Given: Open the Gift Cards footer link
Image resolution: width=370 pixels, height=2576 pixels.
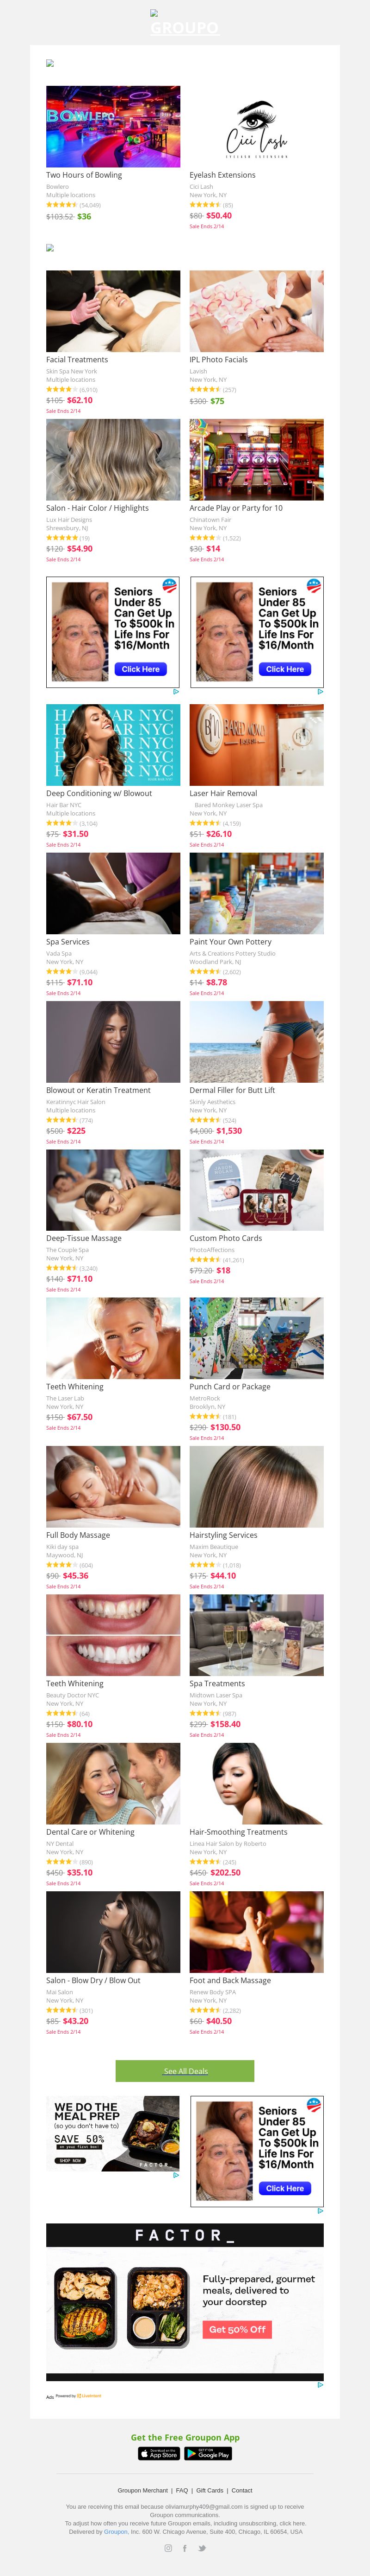Looking at the screenshot, I should (210, 2490).
